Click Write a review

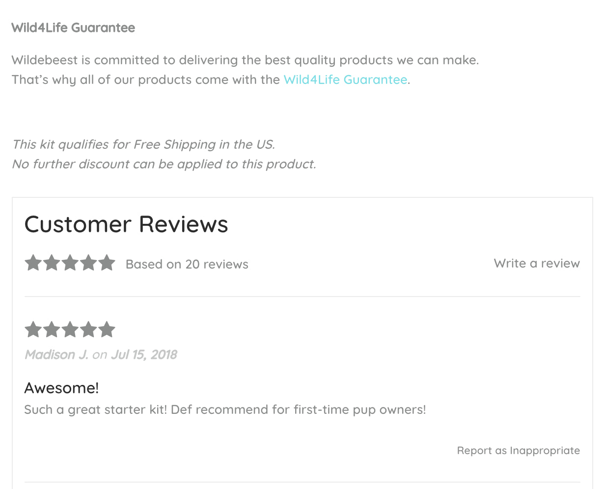click(x=536, y=263)
